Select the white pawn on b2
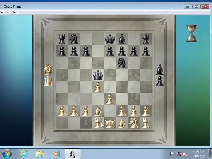Image resolution: width=212 pixels, height=159 pixels. point(74,111)
